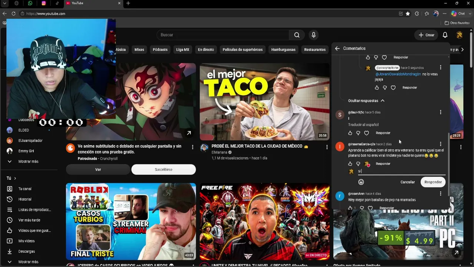Reload the page with refresh button
Screen dimensions: 474x267
tap(13, 14)
